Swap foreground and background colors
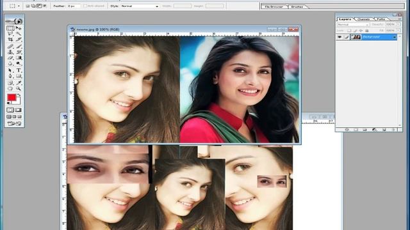This screenshot has height=230, width=410. point(19,95)
